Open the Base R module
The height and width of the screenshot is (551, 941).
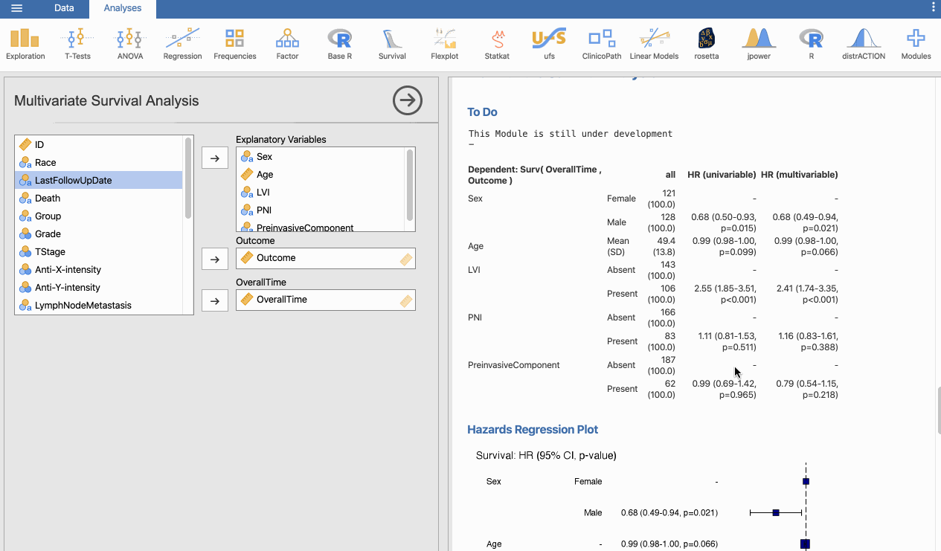tap(339, 45)
